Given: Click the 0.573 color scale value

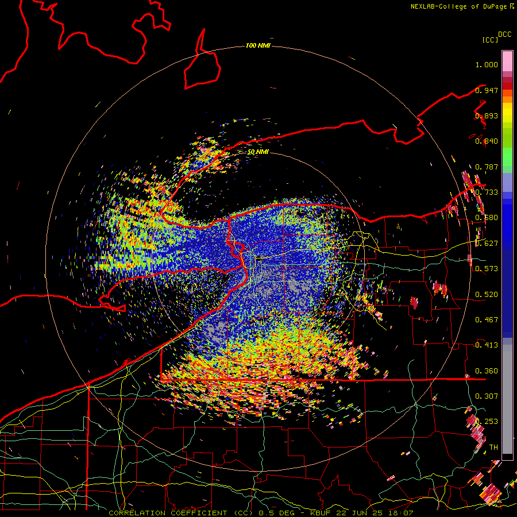Looking at the screenshot, I should (487, 269).
